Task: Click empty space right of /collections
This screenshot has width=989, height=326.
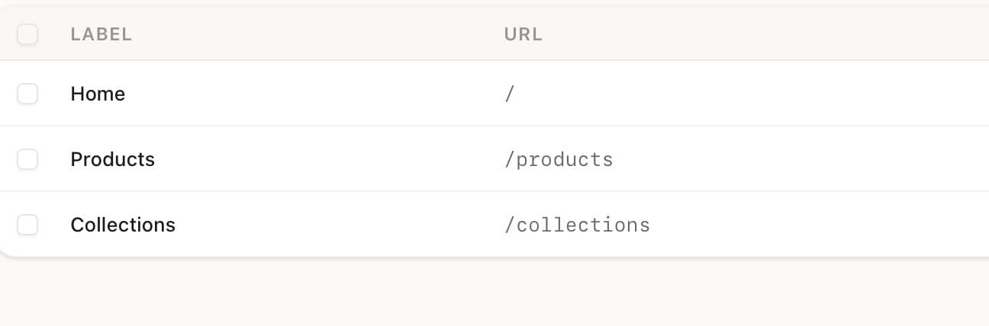Action: point(817,225)
